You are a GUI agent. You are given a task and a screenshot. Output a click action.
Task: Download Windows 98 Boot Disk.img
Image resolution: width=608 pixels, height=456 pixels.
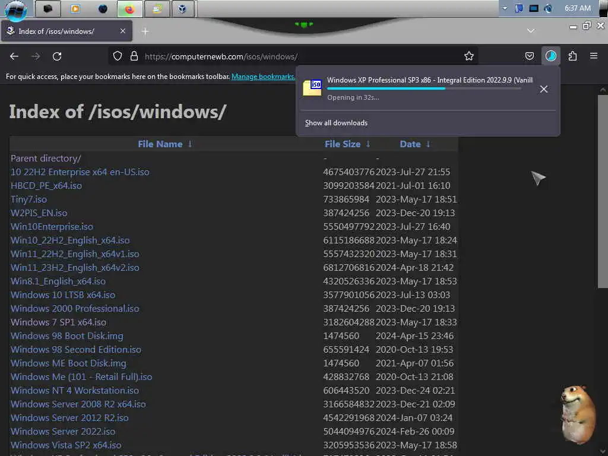click(x=67, y=336)
